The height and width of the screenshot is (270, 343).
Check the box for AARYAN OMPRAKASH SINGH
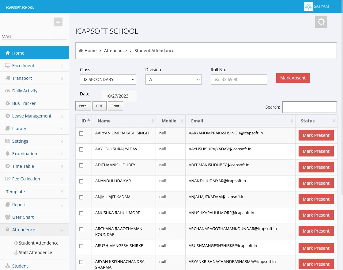pyautogui.click(x=81, y=133)
